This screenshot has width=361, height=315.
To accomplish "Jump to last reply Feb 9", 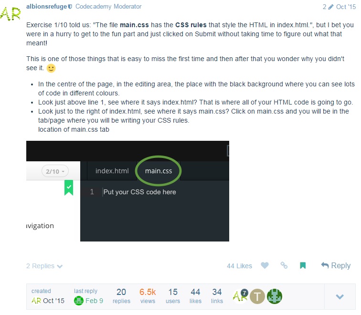I will pos(89,301).
